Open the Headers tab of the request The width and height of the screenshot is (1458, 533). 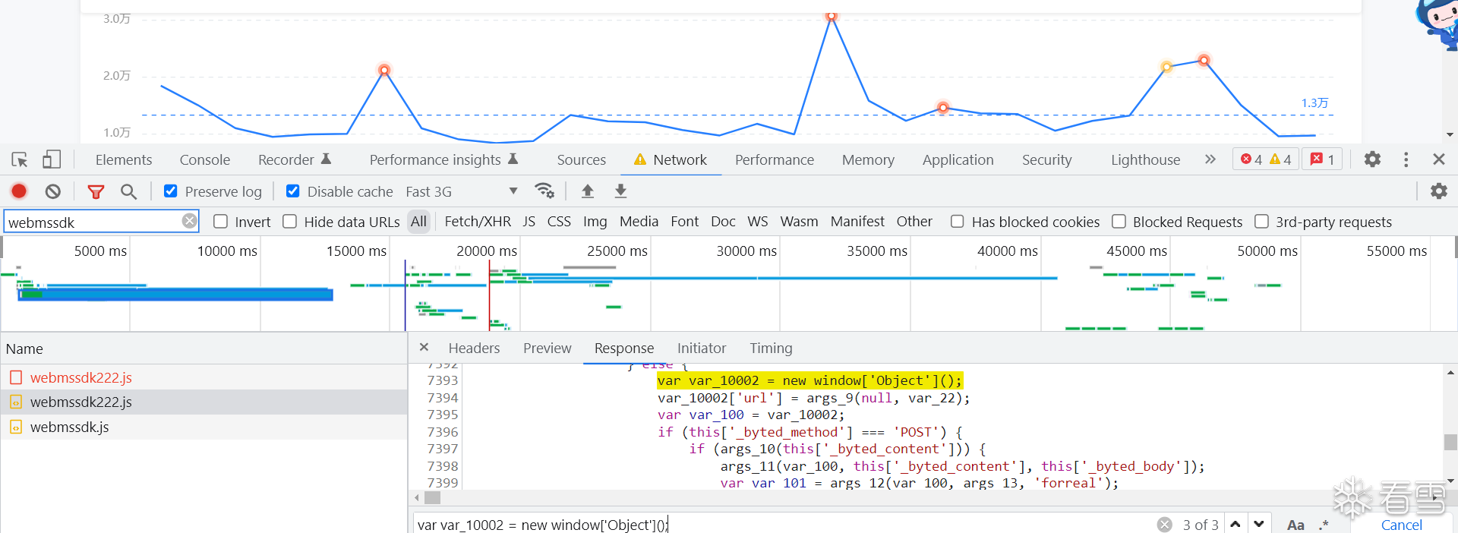point(474,348)
